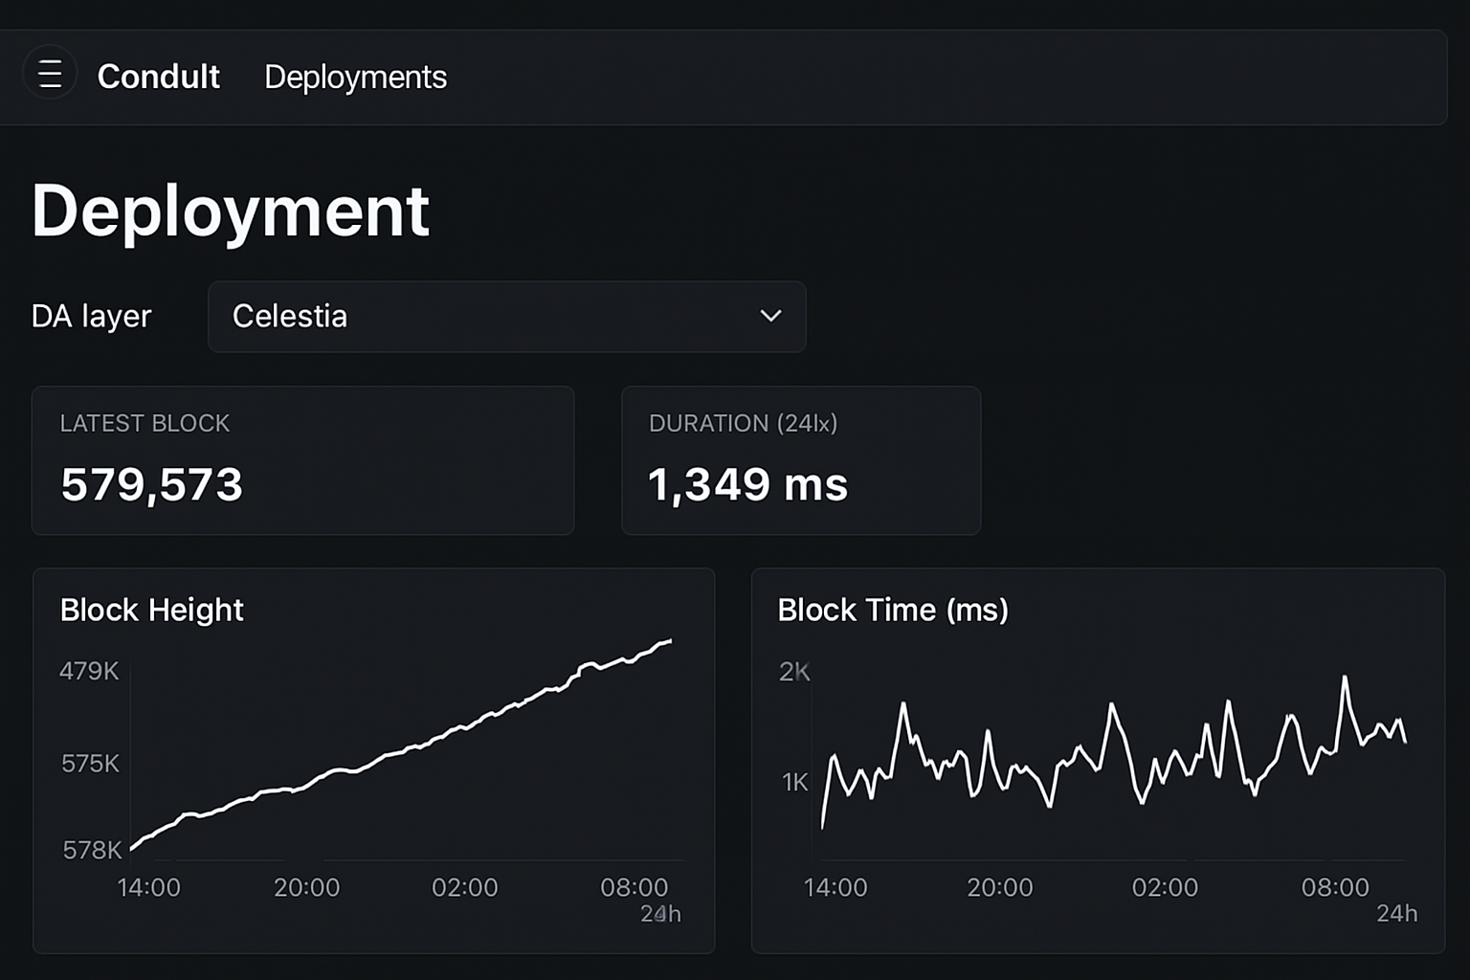Click the 1,349 ms duration value
Image resolution: width=1470 pixels, height=980 pixels.
(x=747, y=484)
